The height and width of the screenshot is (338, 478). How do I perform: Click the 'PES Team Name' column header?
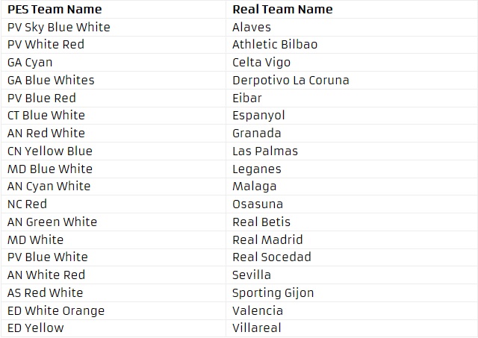pos(54,10)
